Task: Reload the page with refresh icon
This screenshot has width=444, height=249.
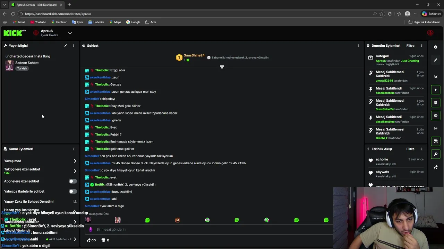Action: click(x=13, y=14)
